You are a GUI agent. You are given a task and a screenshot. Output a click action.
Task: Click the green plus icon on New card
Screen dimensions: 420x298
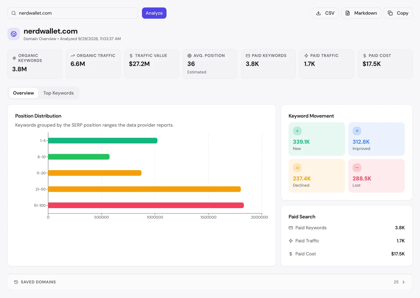click(297, 131)
